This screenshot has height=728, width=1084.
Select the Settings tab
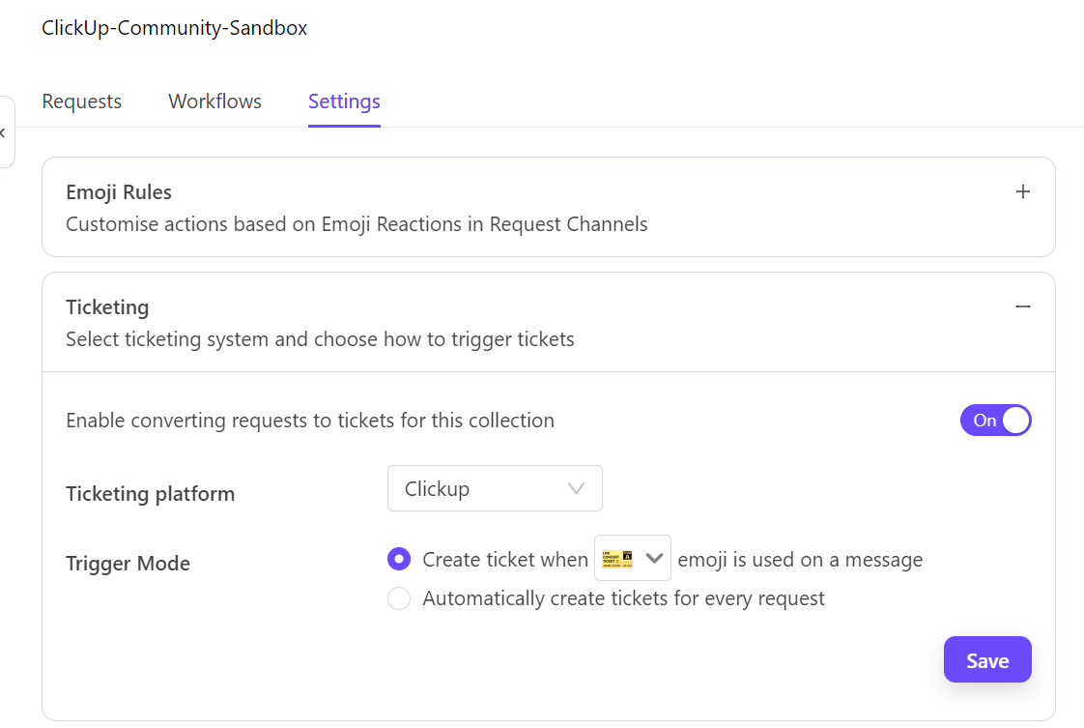pyautogui.click(x=344, y=102)
